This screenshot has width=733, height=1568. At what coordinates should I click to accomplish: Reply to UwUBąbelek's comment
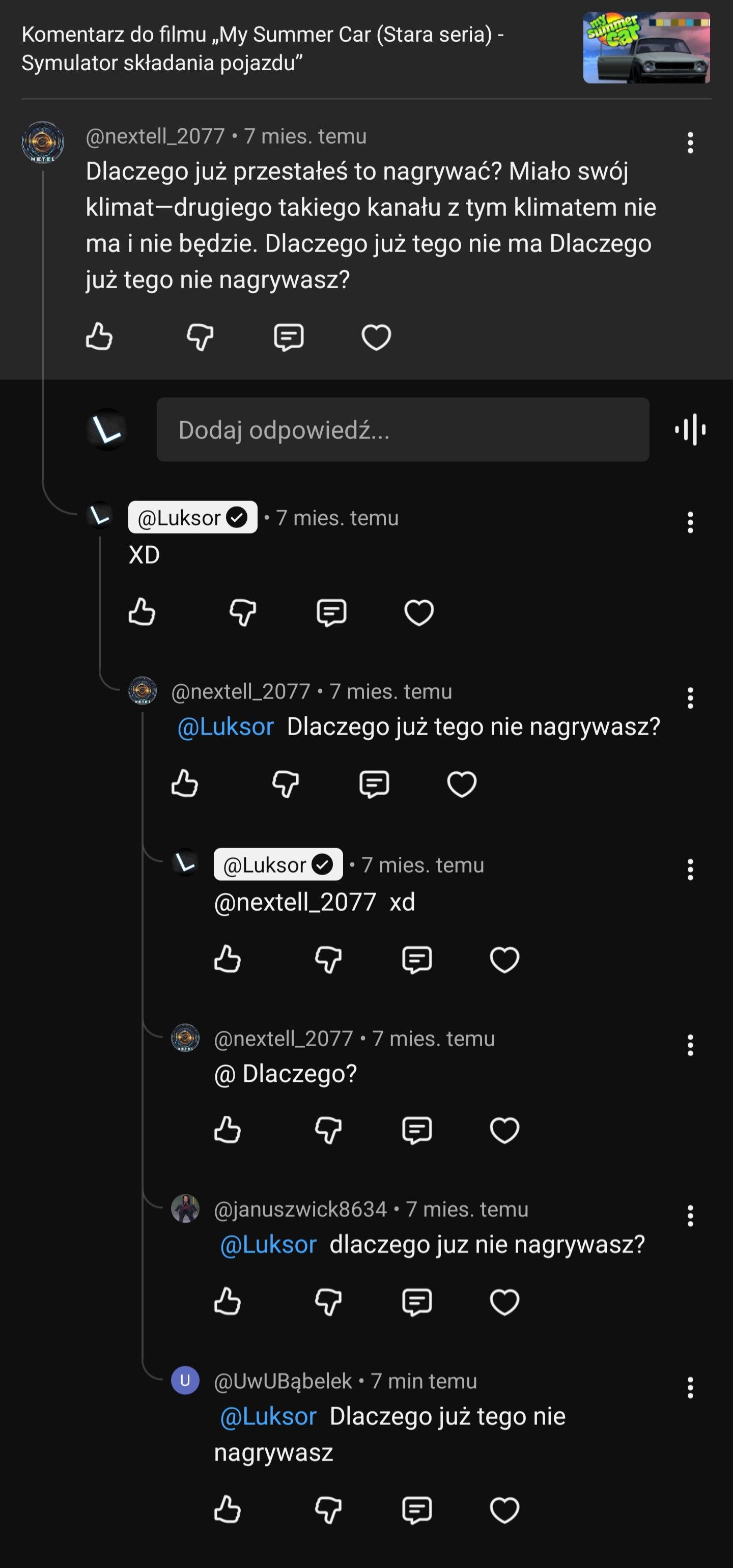(x=417, y=1510)
